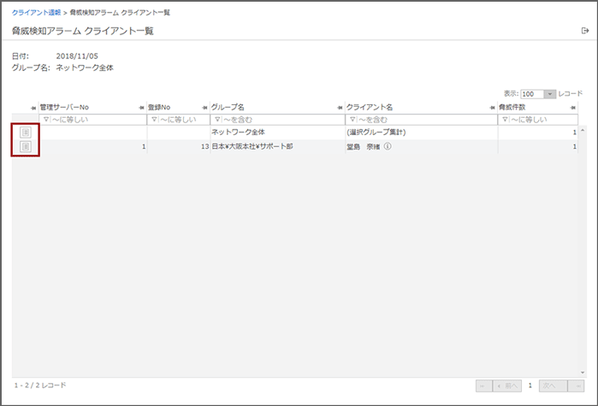Go to クライアント通報 breadcrumb link
Screen dimensions: 598x406
coord(36,13)
